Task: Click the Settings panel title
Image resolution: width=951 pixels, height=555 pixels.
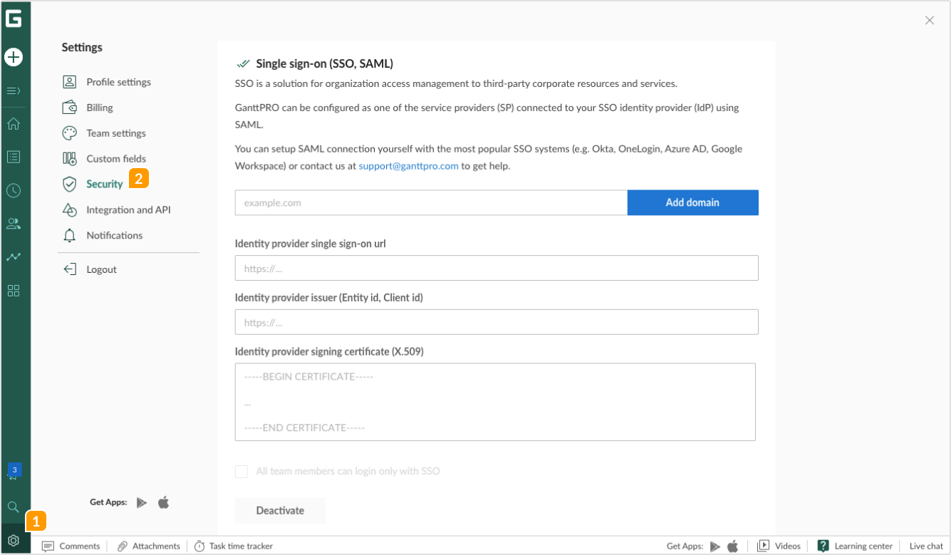Action: point(82,47)
